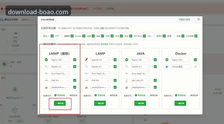Click the FTP icon in LAMP card
Screen dimensions: 224x124
click(x=87, y=73)
